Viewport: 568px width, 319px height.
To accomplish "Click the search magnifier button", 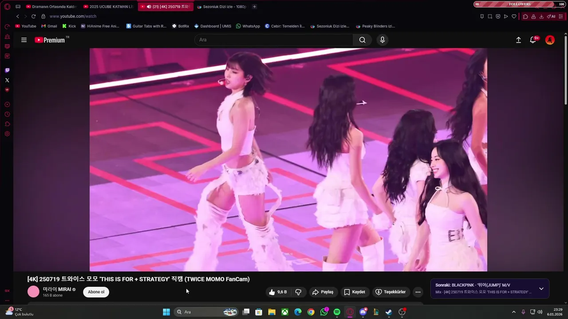I will pyautogui.click(x=363, y=40).
